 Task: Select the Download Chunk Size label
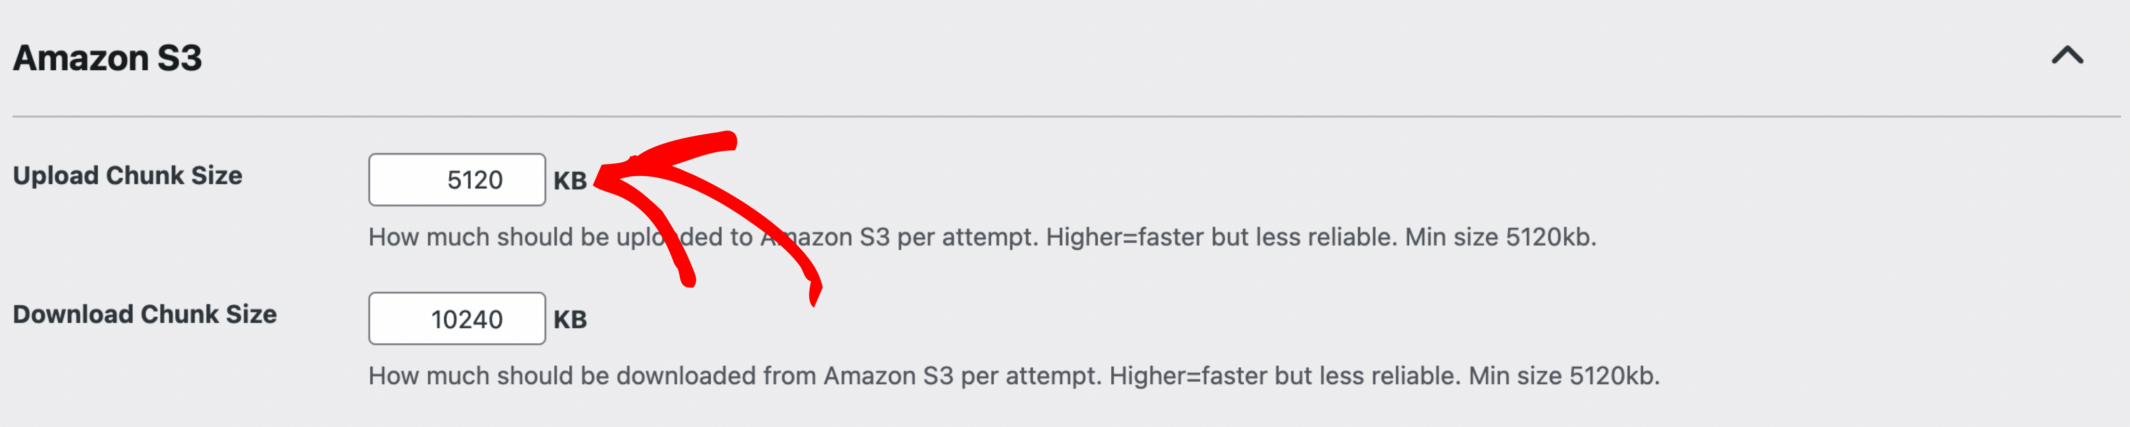[x=145, y=315]
